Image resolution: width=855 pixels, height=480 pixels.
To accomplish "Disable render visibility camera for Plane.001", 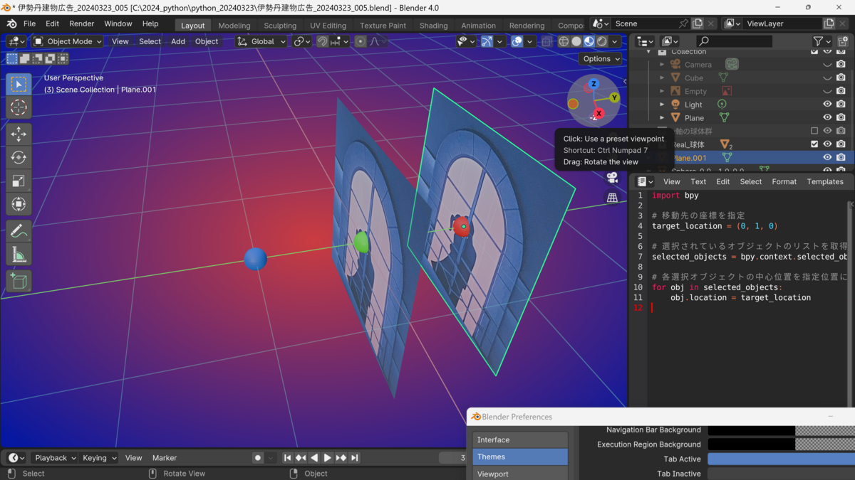I will (x=841, y=156).
